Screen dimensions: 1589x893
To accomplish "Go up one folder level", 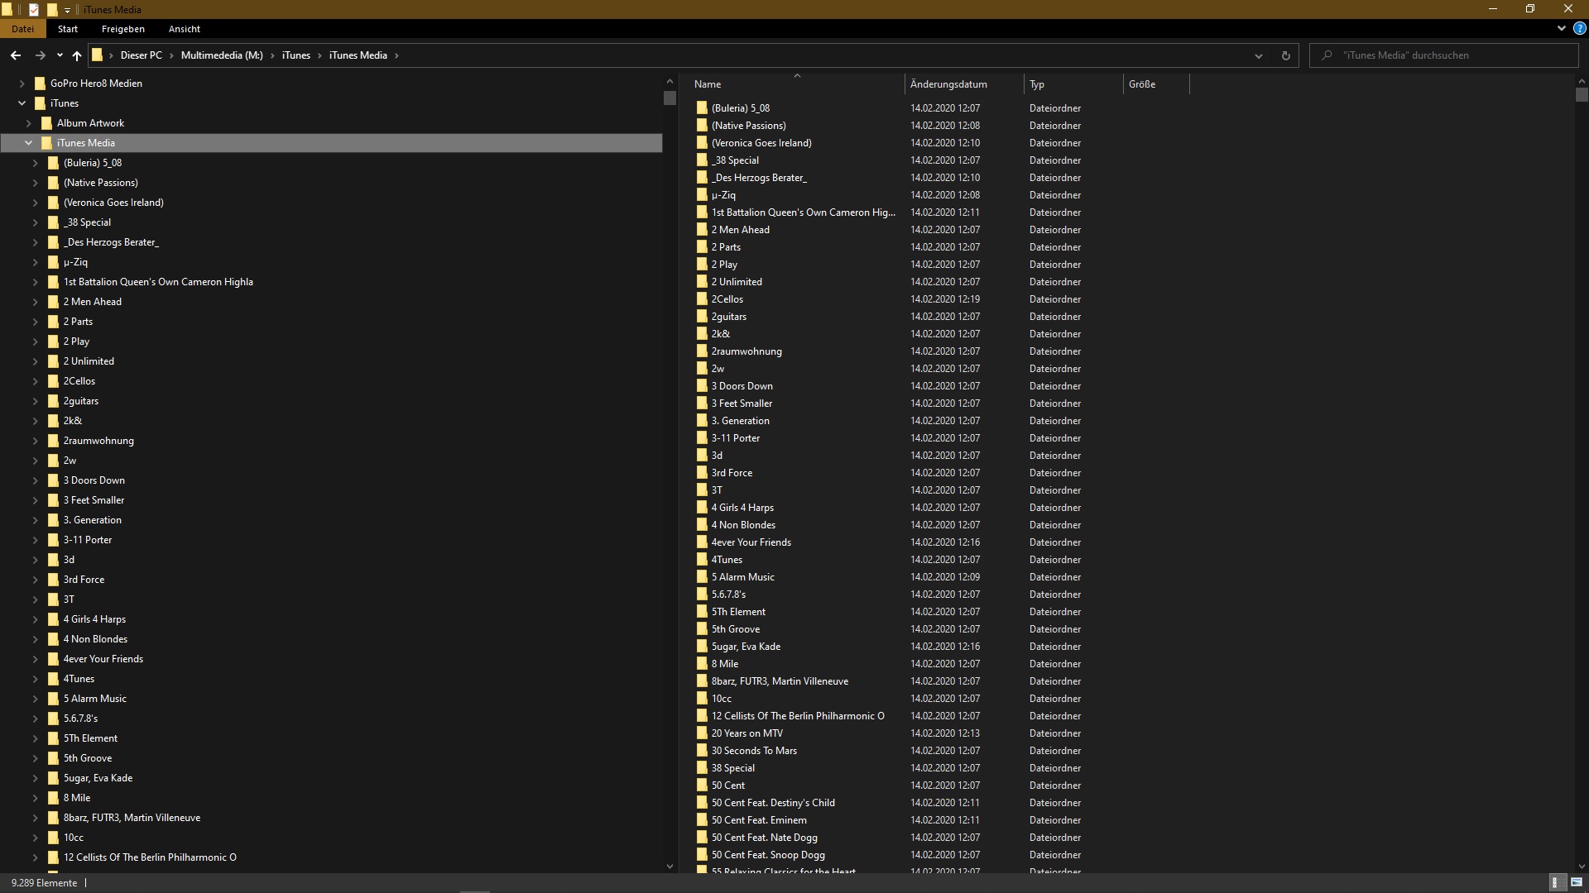I will coord(77,55).
